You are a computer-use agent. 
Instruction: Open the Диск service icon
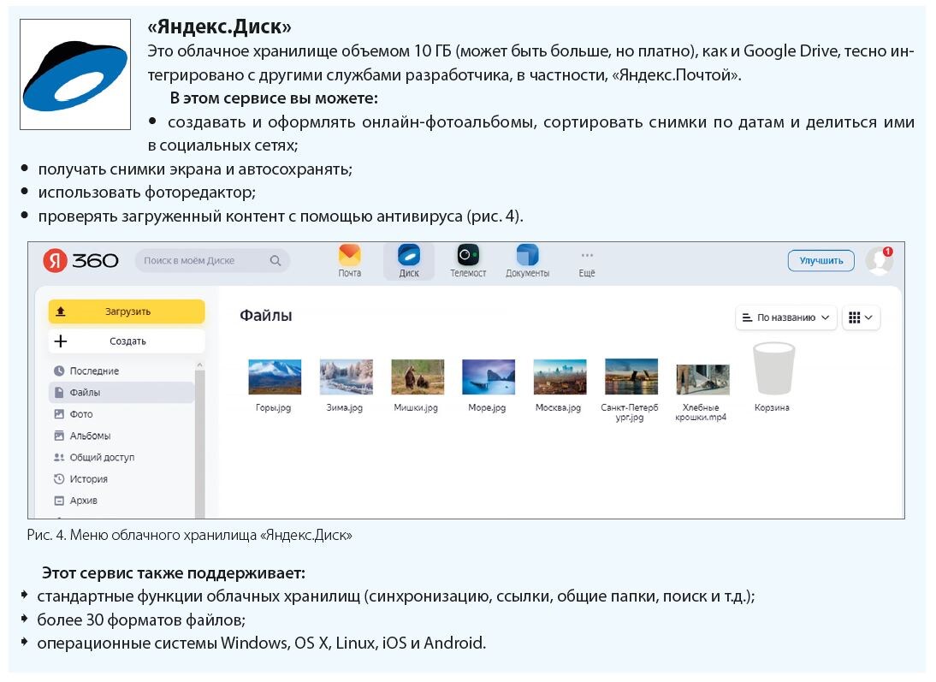point(409,255)
